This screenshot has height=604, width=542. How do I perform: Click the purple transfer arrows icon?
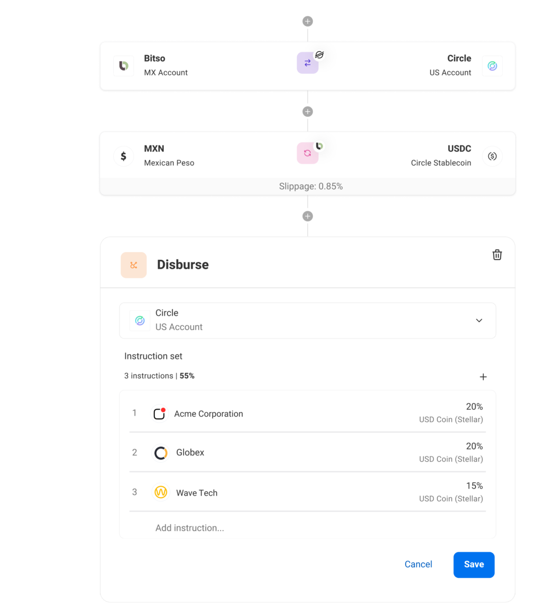click(x=307, y=63)
